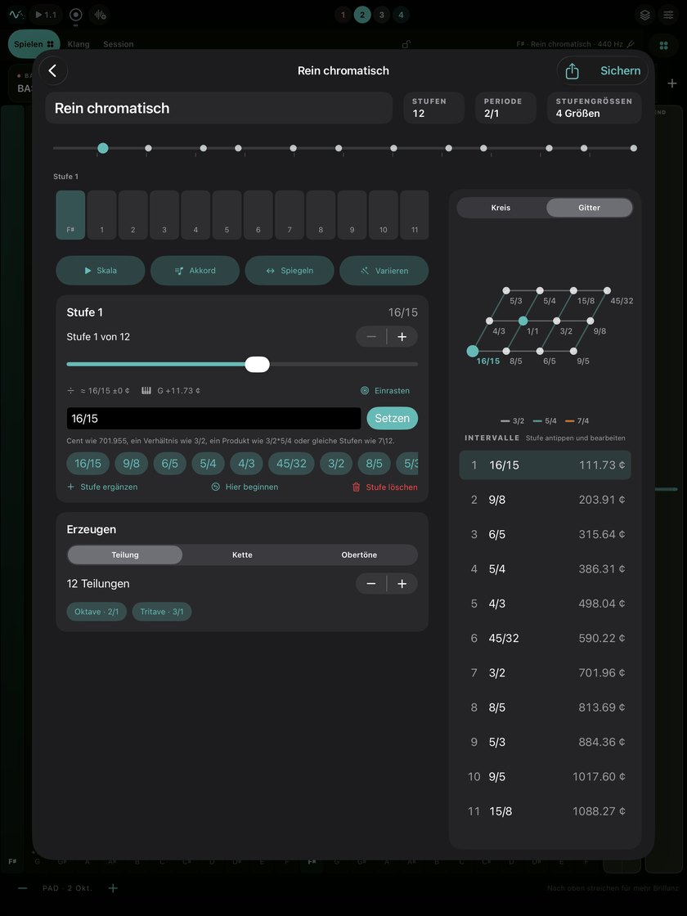This screenshot has height=916, width=687.
Task: Tap the share icon next to Sichern
Action: click(572, 70)
